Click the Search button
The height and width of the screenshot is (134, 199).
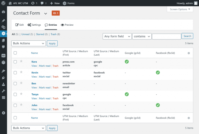click(x=187, y=36)
